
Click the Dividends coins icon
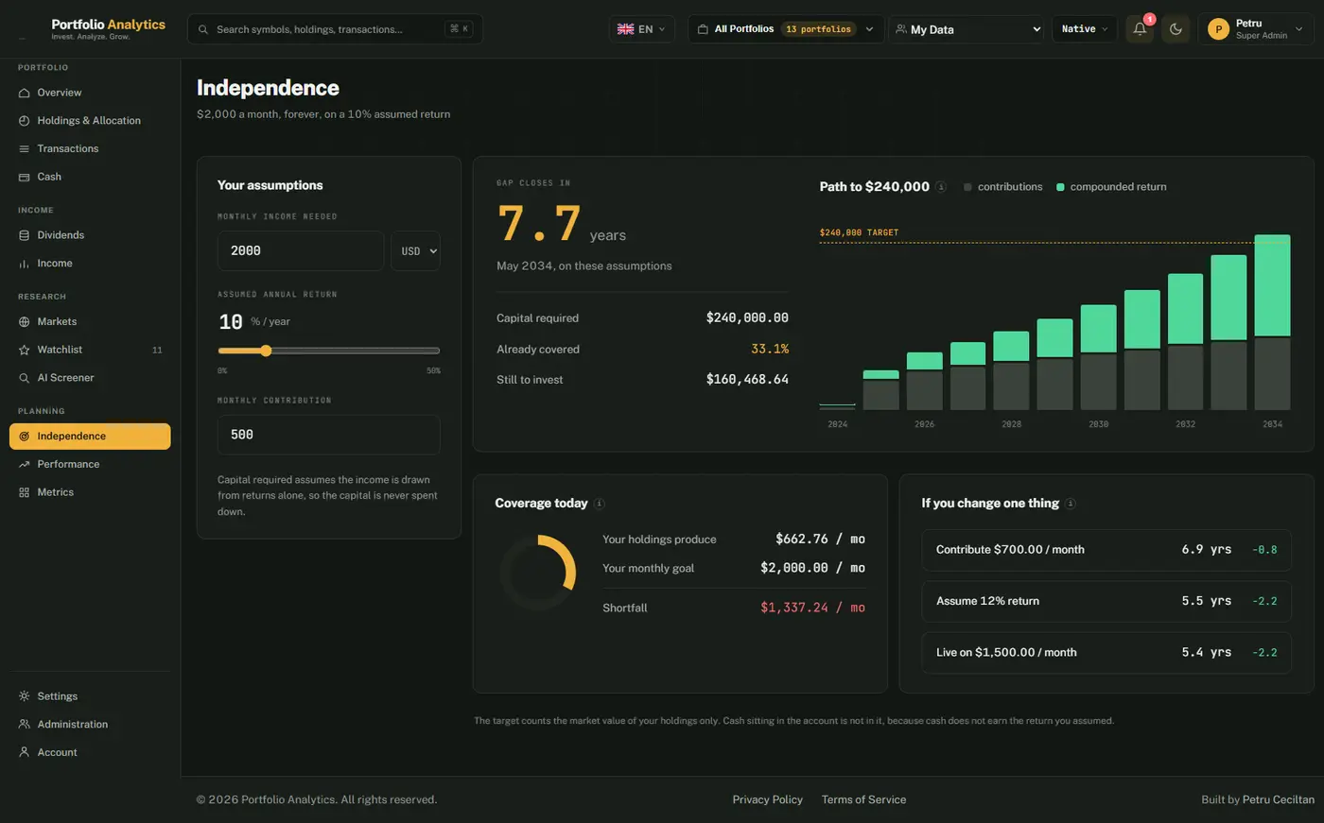(x=25, y=235)
